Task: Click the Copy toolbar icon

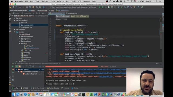Action: click(30, 7)
